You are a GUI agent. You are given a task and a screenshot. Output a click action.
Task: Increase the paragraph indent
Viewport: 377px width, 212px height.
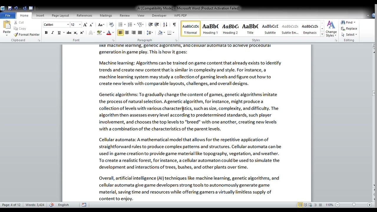[157, 25]
